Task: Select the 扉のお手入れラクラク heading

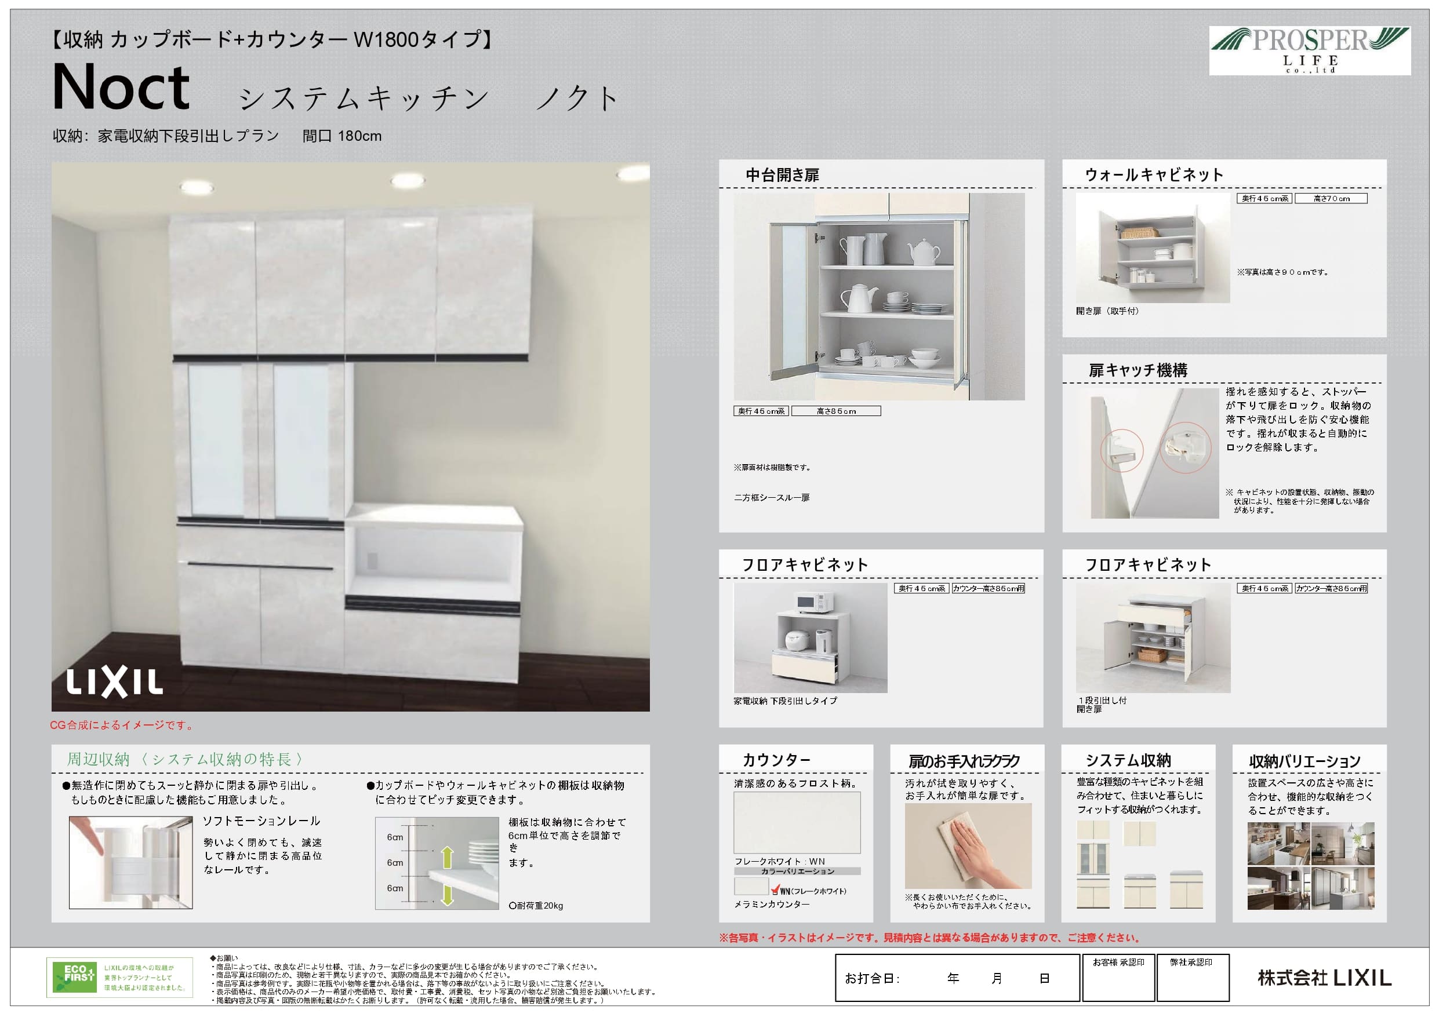Action: [x=964, y=761]
